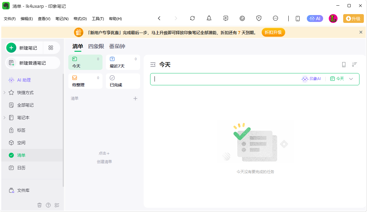Click the AI pill button in the toolbar
The width and height of the screenshot is (367, 212).
[315, 19]
